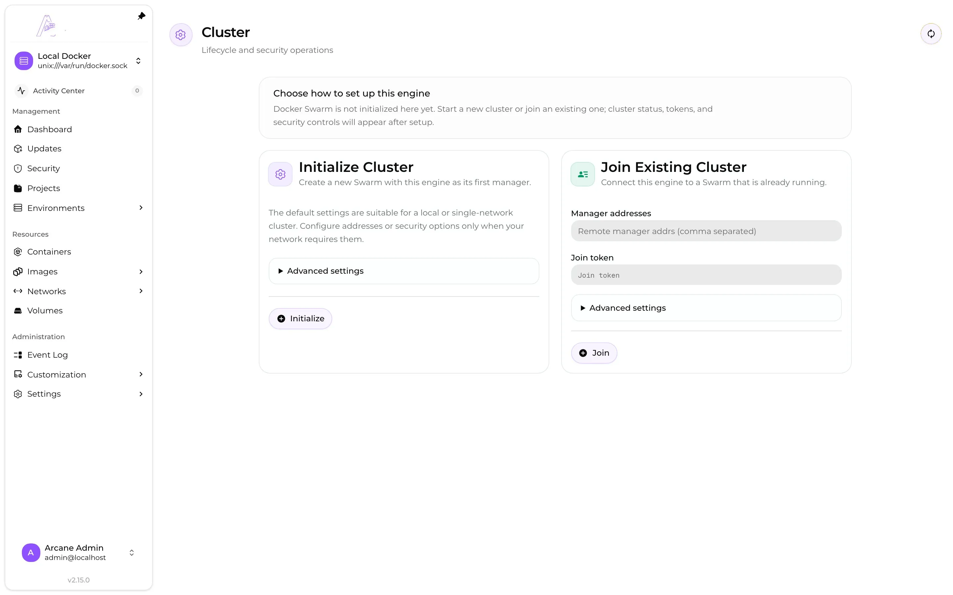Image resolution: width=953 pixels, height=595 pixels.
Task: Click the Initialize button
Action: [300, 318]
